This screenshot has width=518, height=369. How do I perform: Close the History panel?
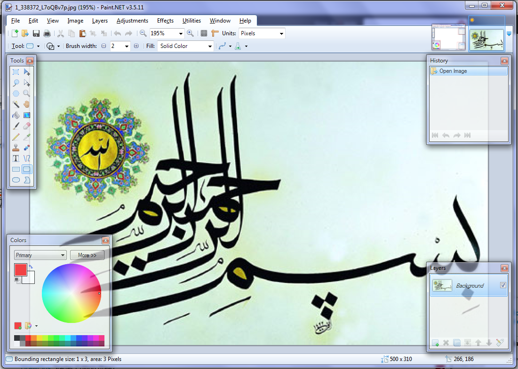coord(504,61)
